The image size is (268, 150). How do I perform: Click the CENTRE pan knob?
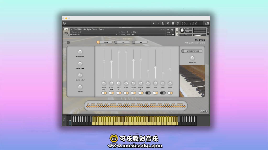(x=148, y=83)
